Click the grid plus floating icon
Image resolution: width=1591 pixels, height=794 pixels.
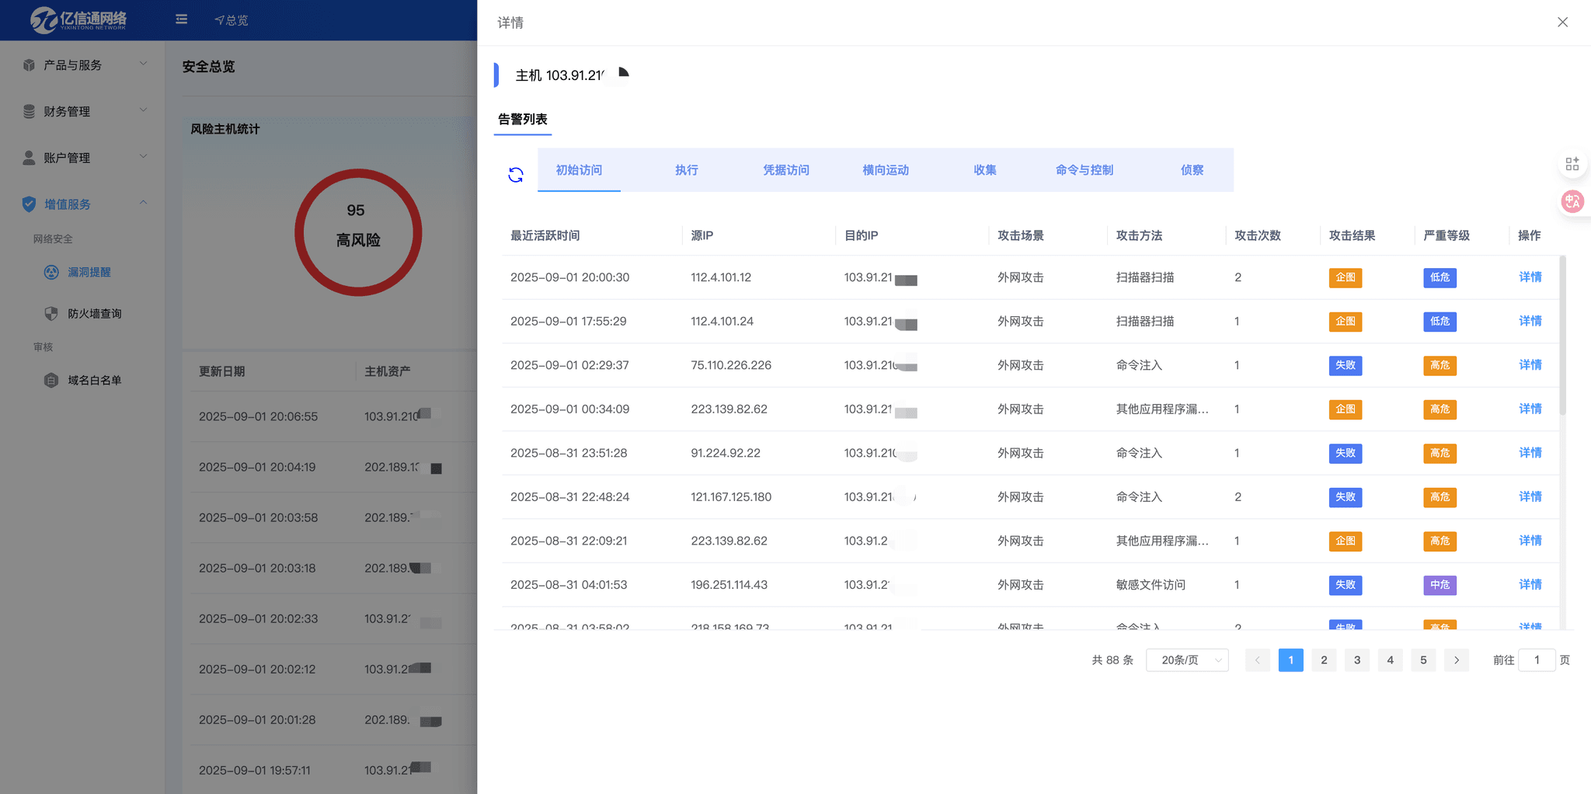point(1572,164)
